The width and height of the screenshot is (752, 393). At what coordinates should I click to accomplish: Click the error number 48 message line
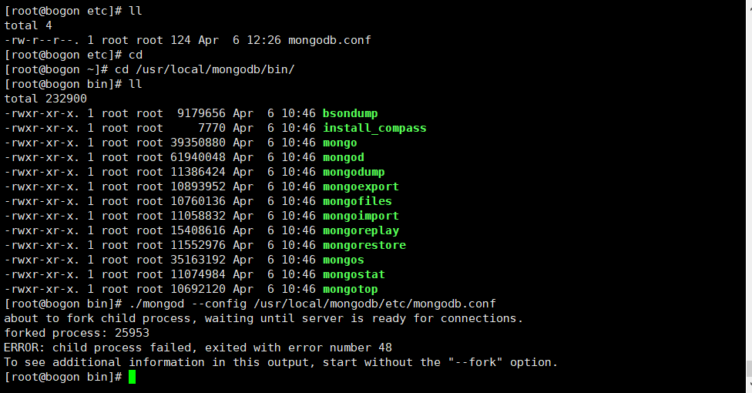point(198,348)
